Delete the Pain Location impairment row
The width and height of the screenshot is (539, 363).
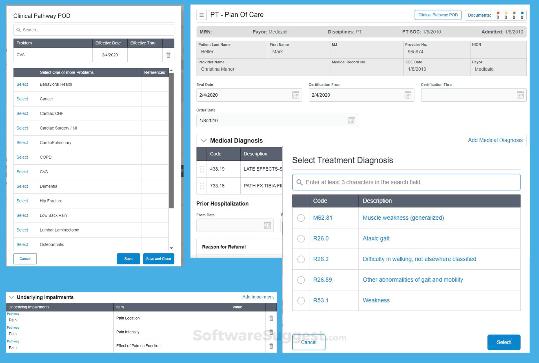click(x=271, y=318)
